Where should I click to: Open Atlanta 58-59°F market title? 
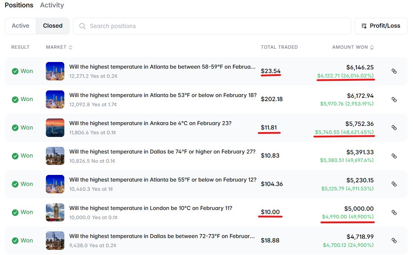click(x=162, y=67)
